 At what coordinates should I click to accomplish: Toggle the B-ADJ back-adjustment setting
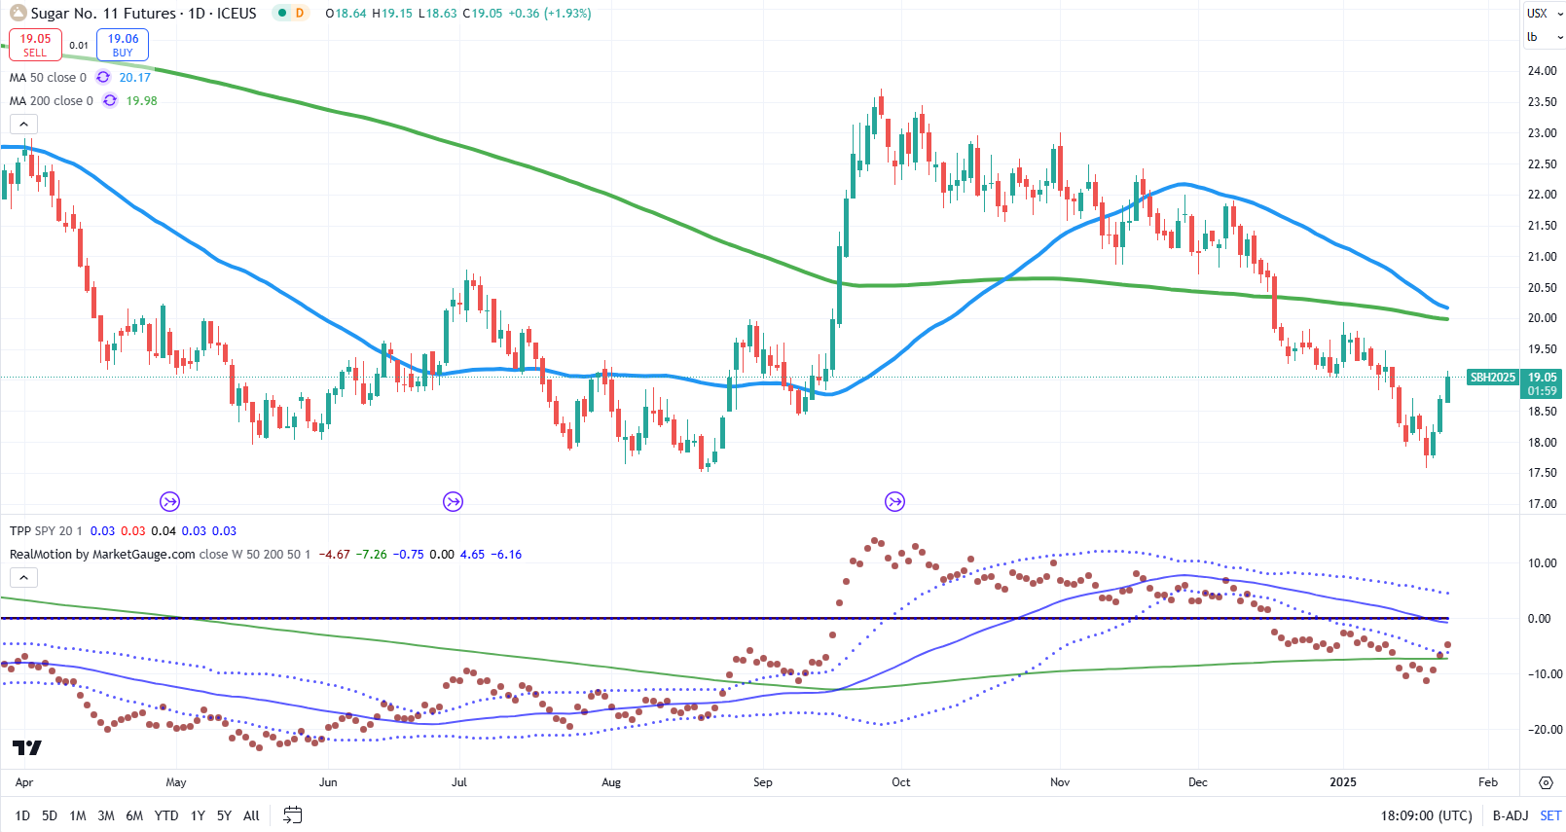[x=1511, y=815]
